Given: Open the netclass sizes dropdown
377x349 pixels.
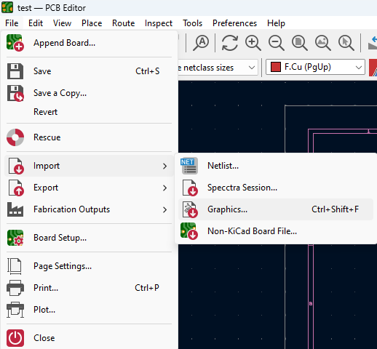Looking at the screenshot, I should 218,67.
